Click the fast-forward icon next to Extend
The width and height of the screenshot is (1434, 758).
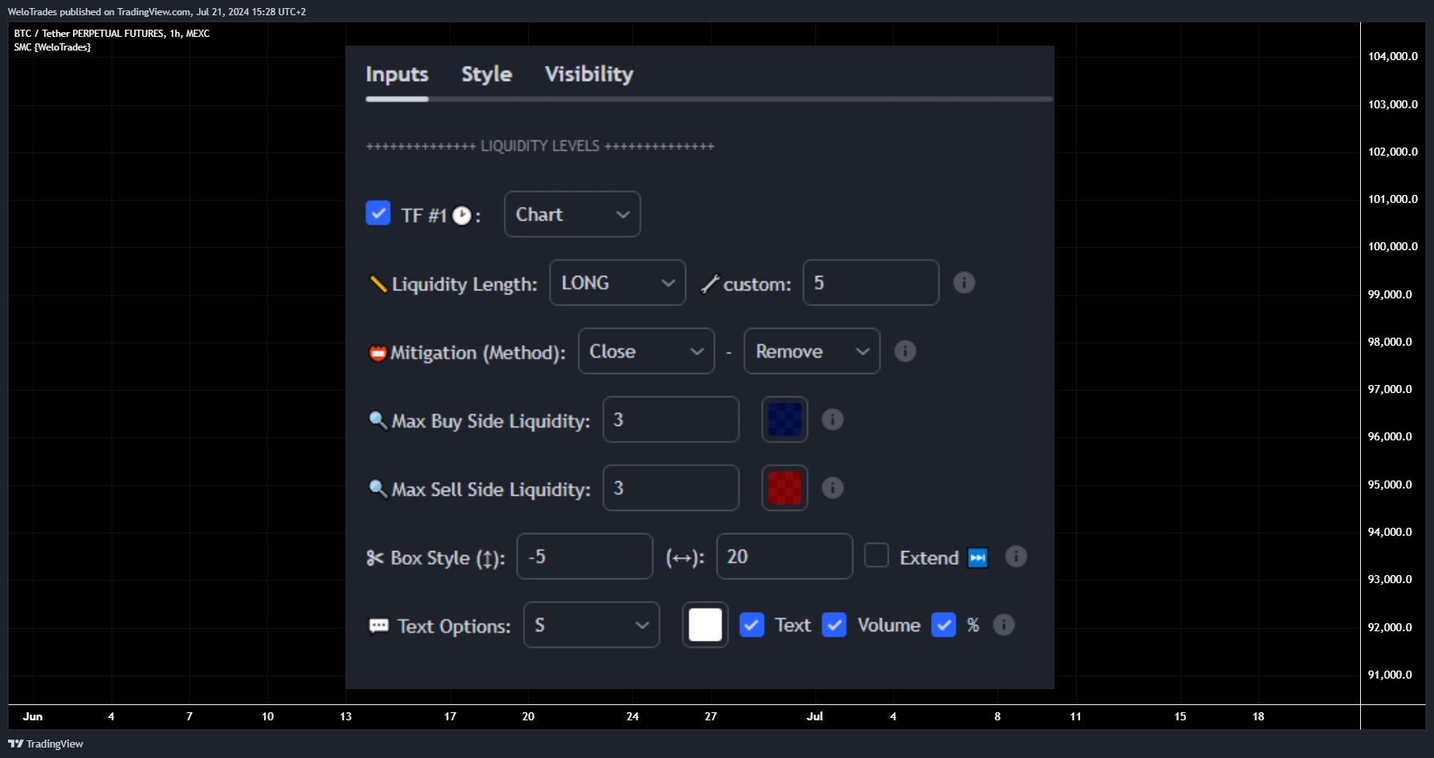[977, 557]
